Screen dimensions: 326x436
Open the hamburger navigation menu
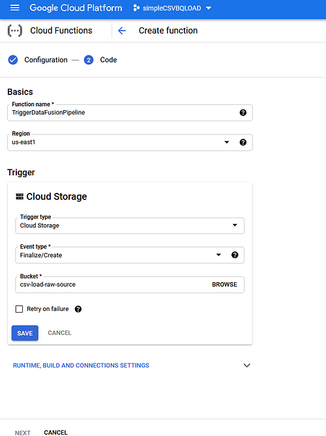(x=15, y=8)
